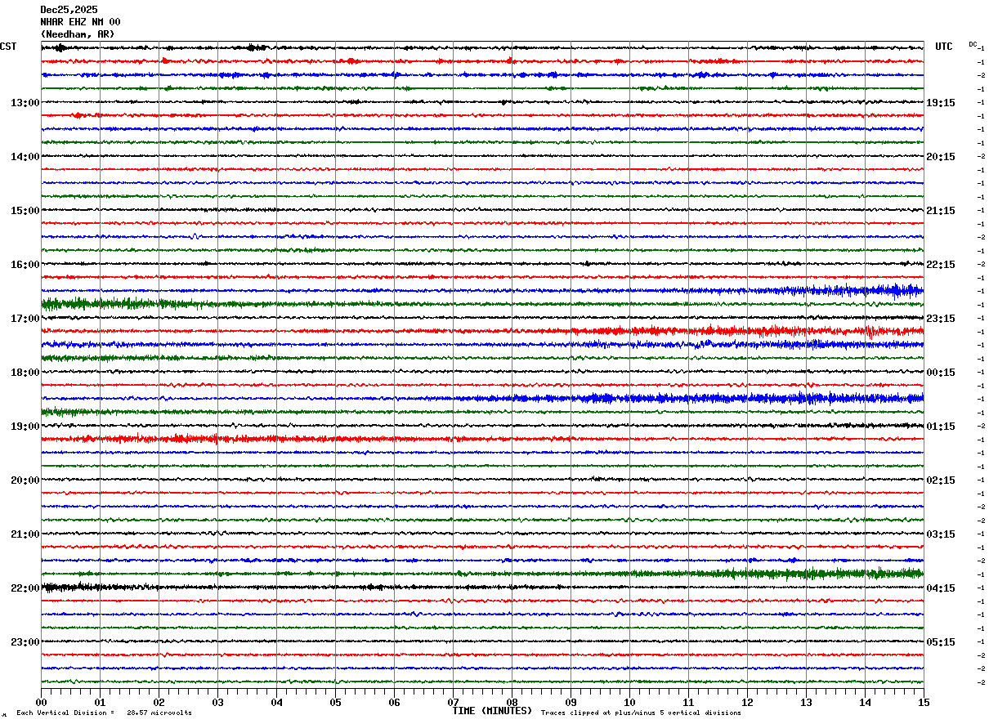The height and width of the screenshot is (724, 989).
Task: Select the 22:00 CST time label
Action: [25, 588]
